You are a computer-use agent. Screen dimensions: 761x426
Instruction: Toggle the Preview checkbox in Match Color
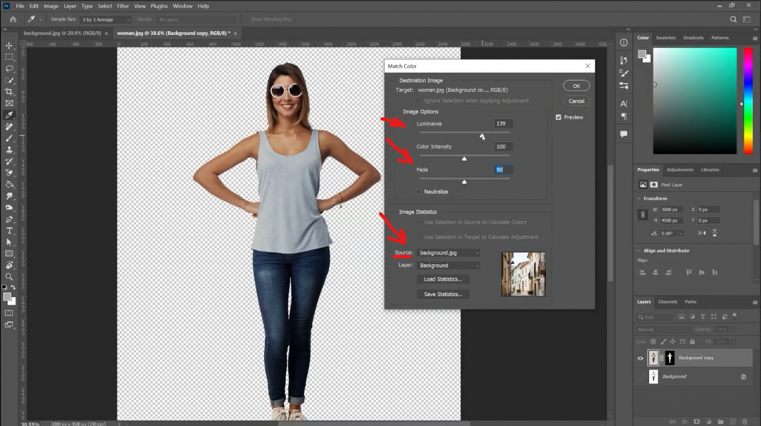[559, 117]
